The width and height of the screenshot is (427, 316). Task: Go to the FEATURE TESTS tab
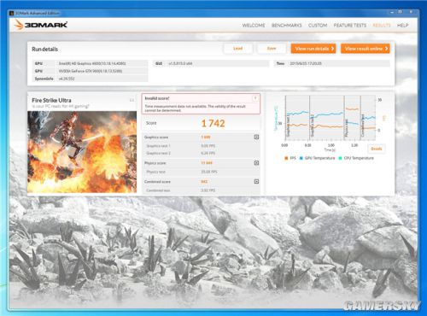350,26
